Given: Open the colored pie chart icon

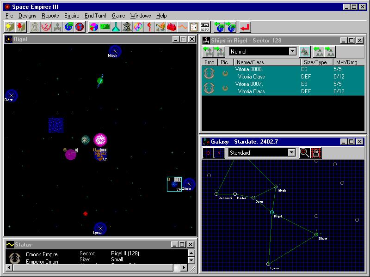Looking at the screenshot, I should point(94,27).
